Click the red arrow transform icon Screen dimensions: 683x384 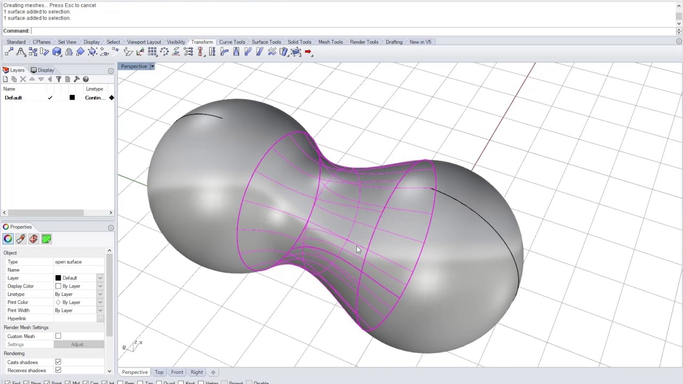coord(308,52)
